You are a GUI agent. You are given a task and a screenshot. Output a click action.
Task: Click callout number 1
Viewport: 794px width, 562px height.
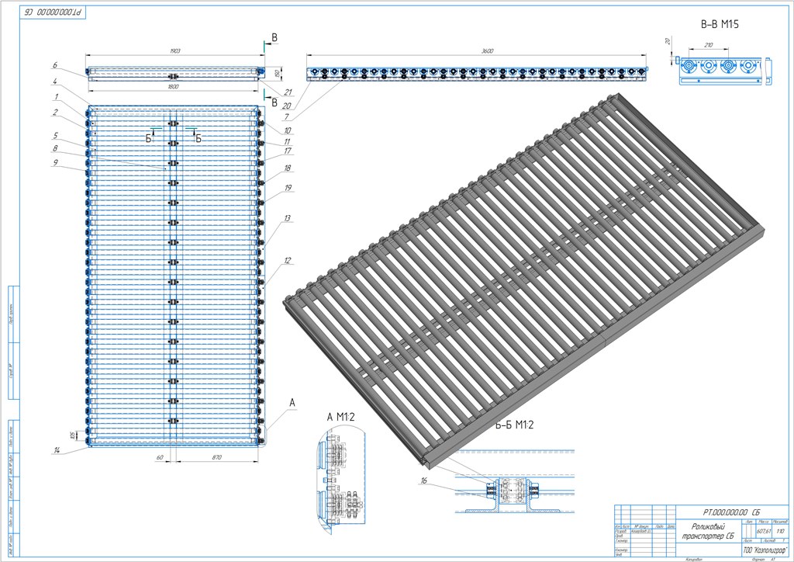[x=56, y=96]
